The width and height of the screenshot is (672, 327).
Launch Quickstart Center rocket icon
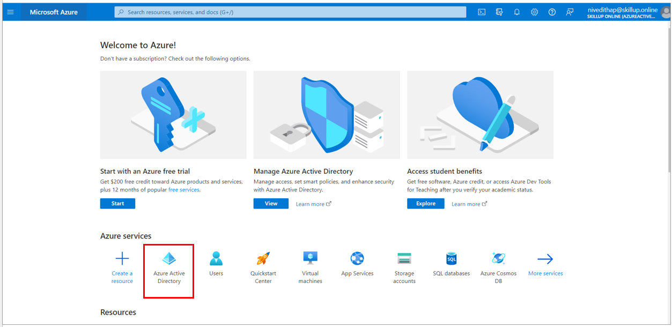coord(263,259)
